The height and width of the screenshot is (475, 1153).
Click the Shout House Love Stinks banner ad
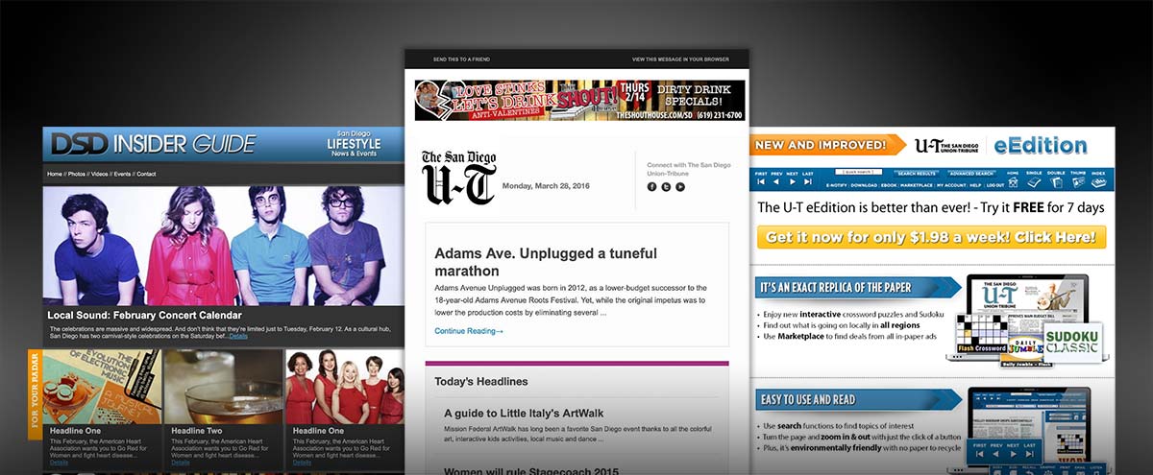[578, 101]
